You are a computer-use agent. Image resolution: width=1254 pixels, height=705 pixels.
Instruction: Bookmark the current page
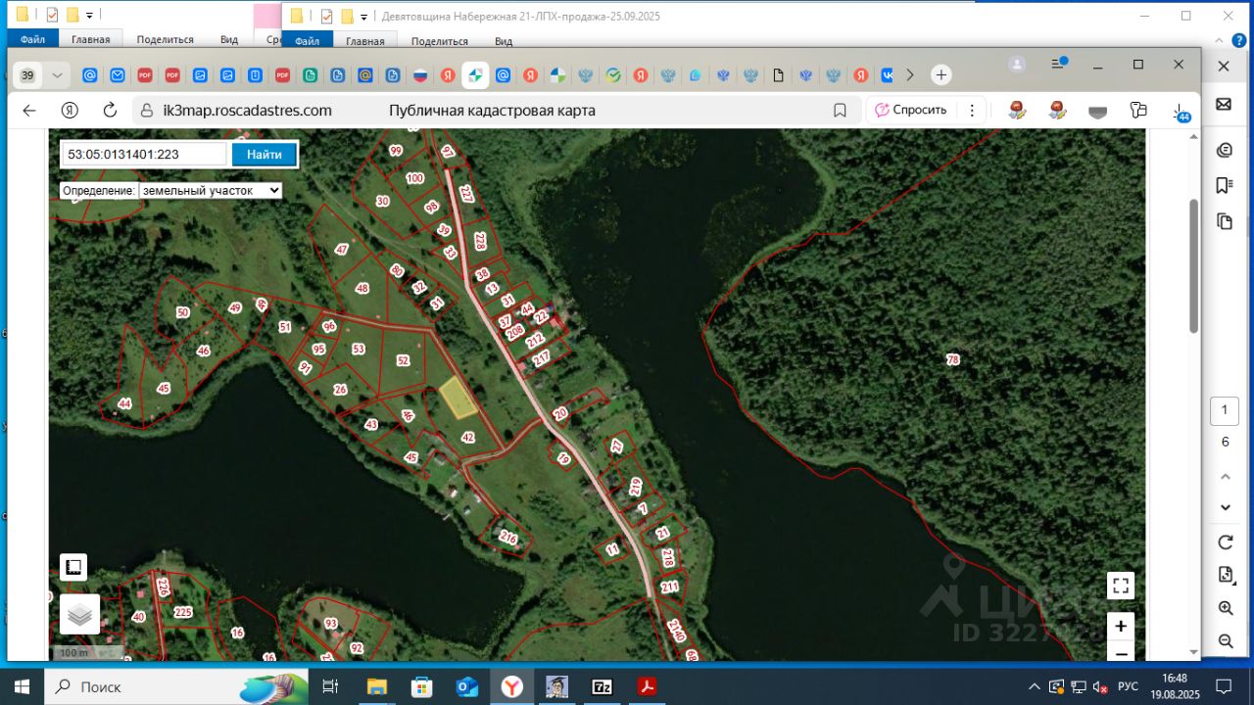click(x=840, y=111)
